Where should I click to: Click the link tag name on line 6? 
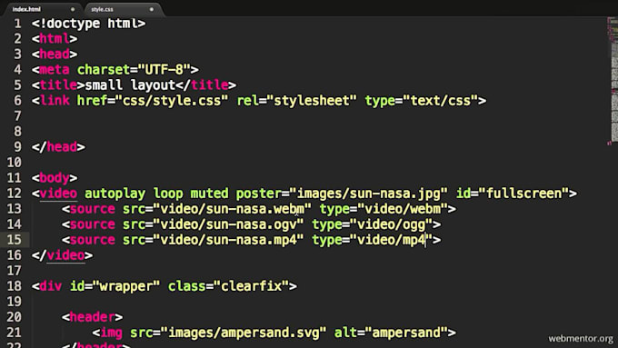55,101
